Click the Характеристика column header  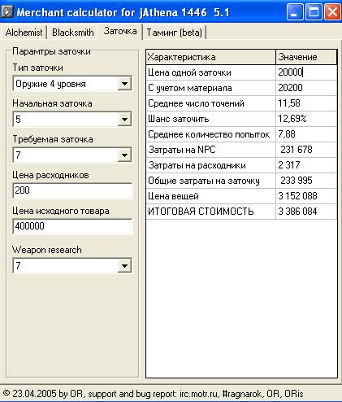[210, 57]
